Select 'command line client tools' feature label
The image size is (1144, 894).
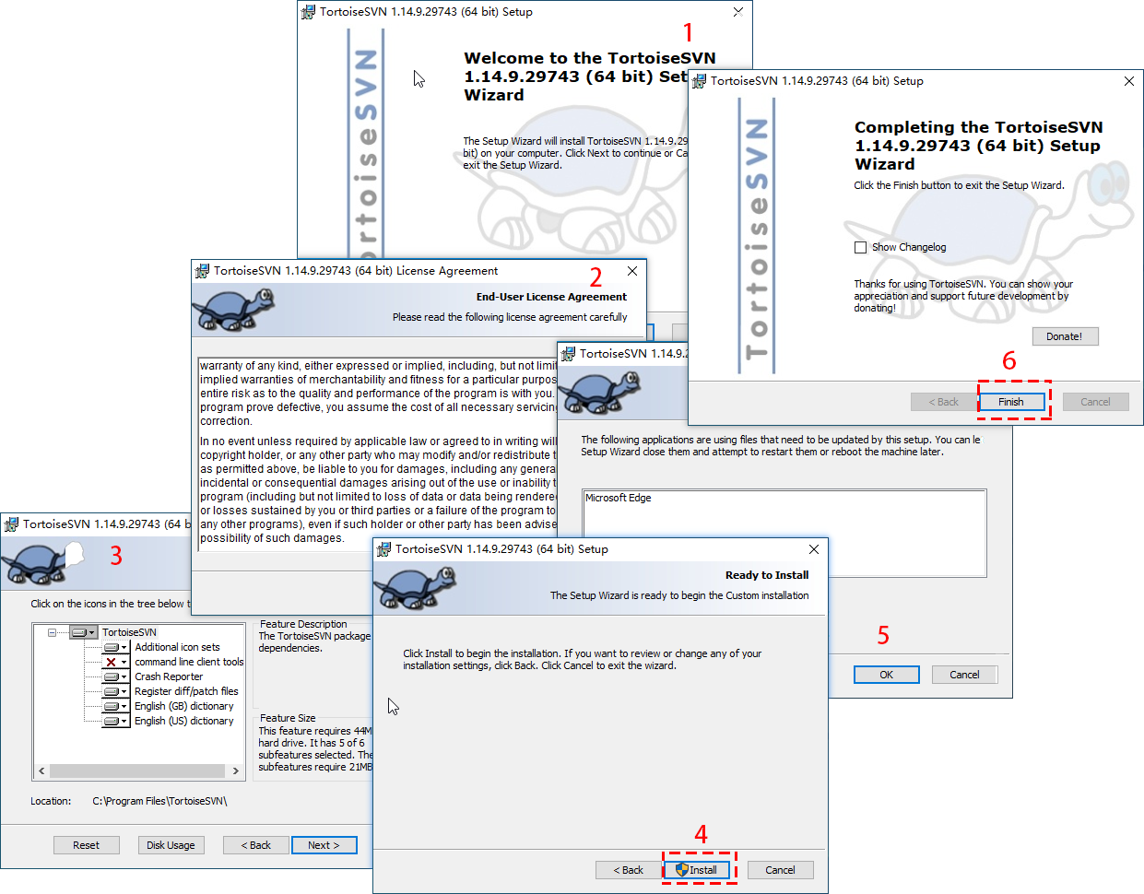click(189, 662)
